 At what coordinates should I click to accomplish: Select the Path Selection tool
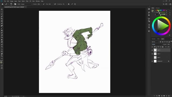click(x=2, y=49)
